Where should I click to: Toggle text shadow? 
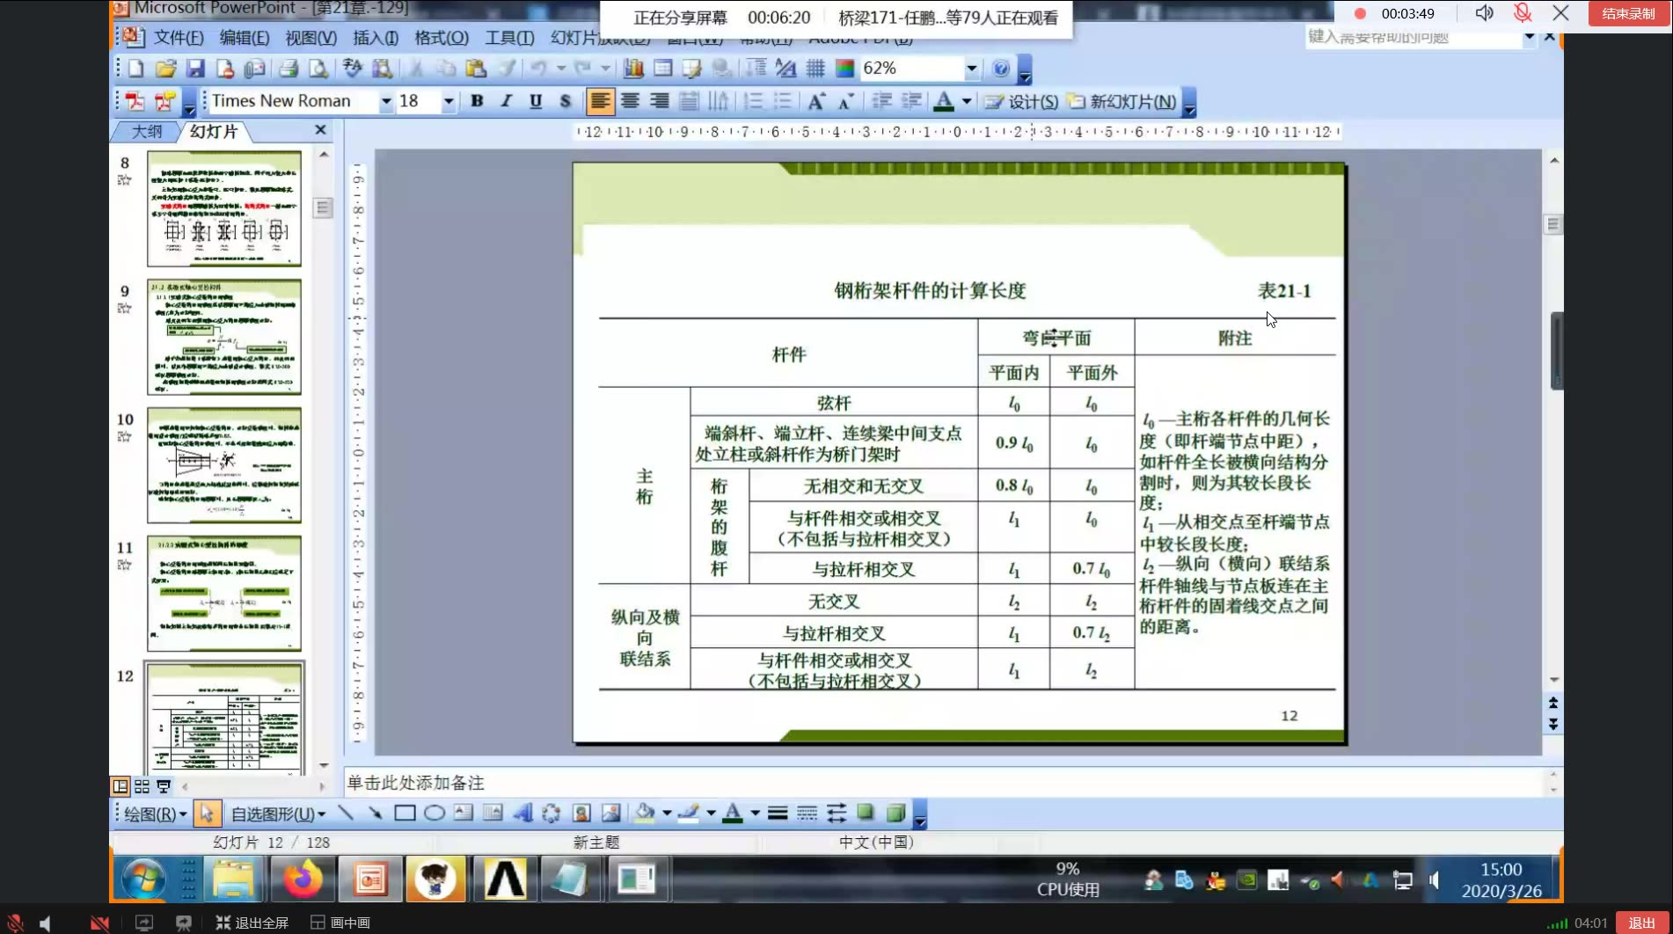tap(566, 101)
